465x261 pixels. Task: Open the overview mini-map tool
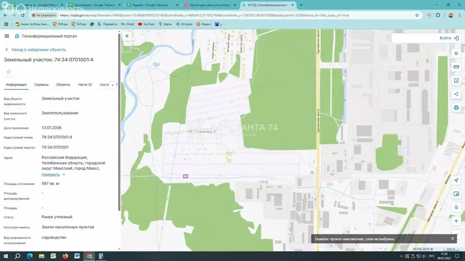[456, 194]
